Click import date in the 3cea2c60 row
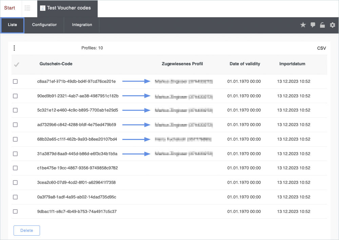 [x=294, y=183]
